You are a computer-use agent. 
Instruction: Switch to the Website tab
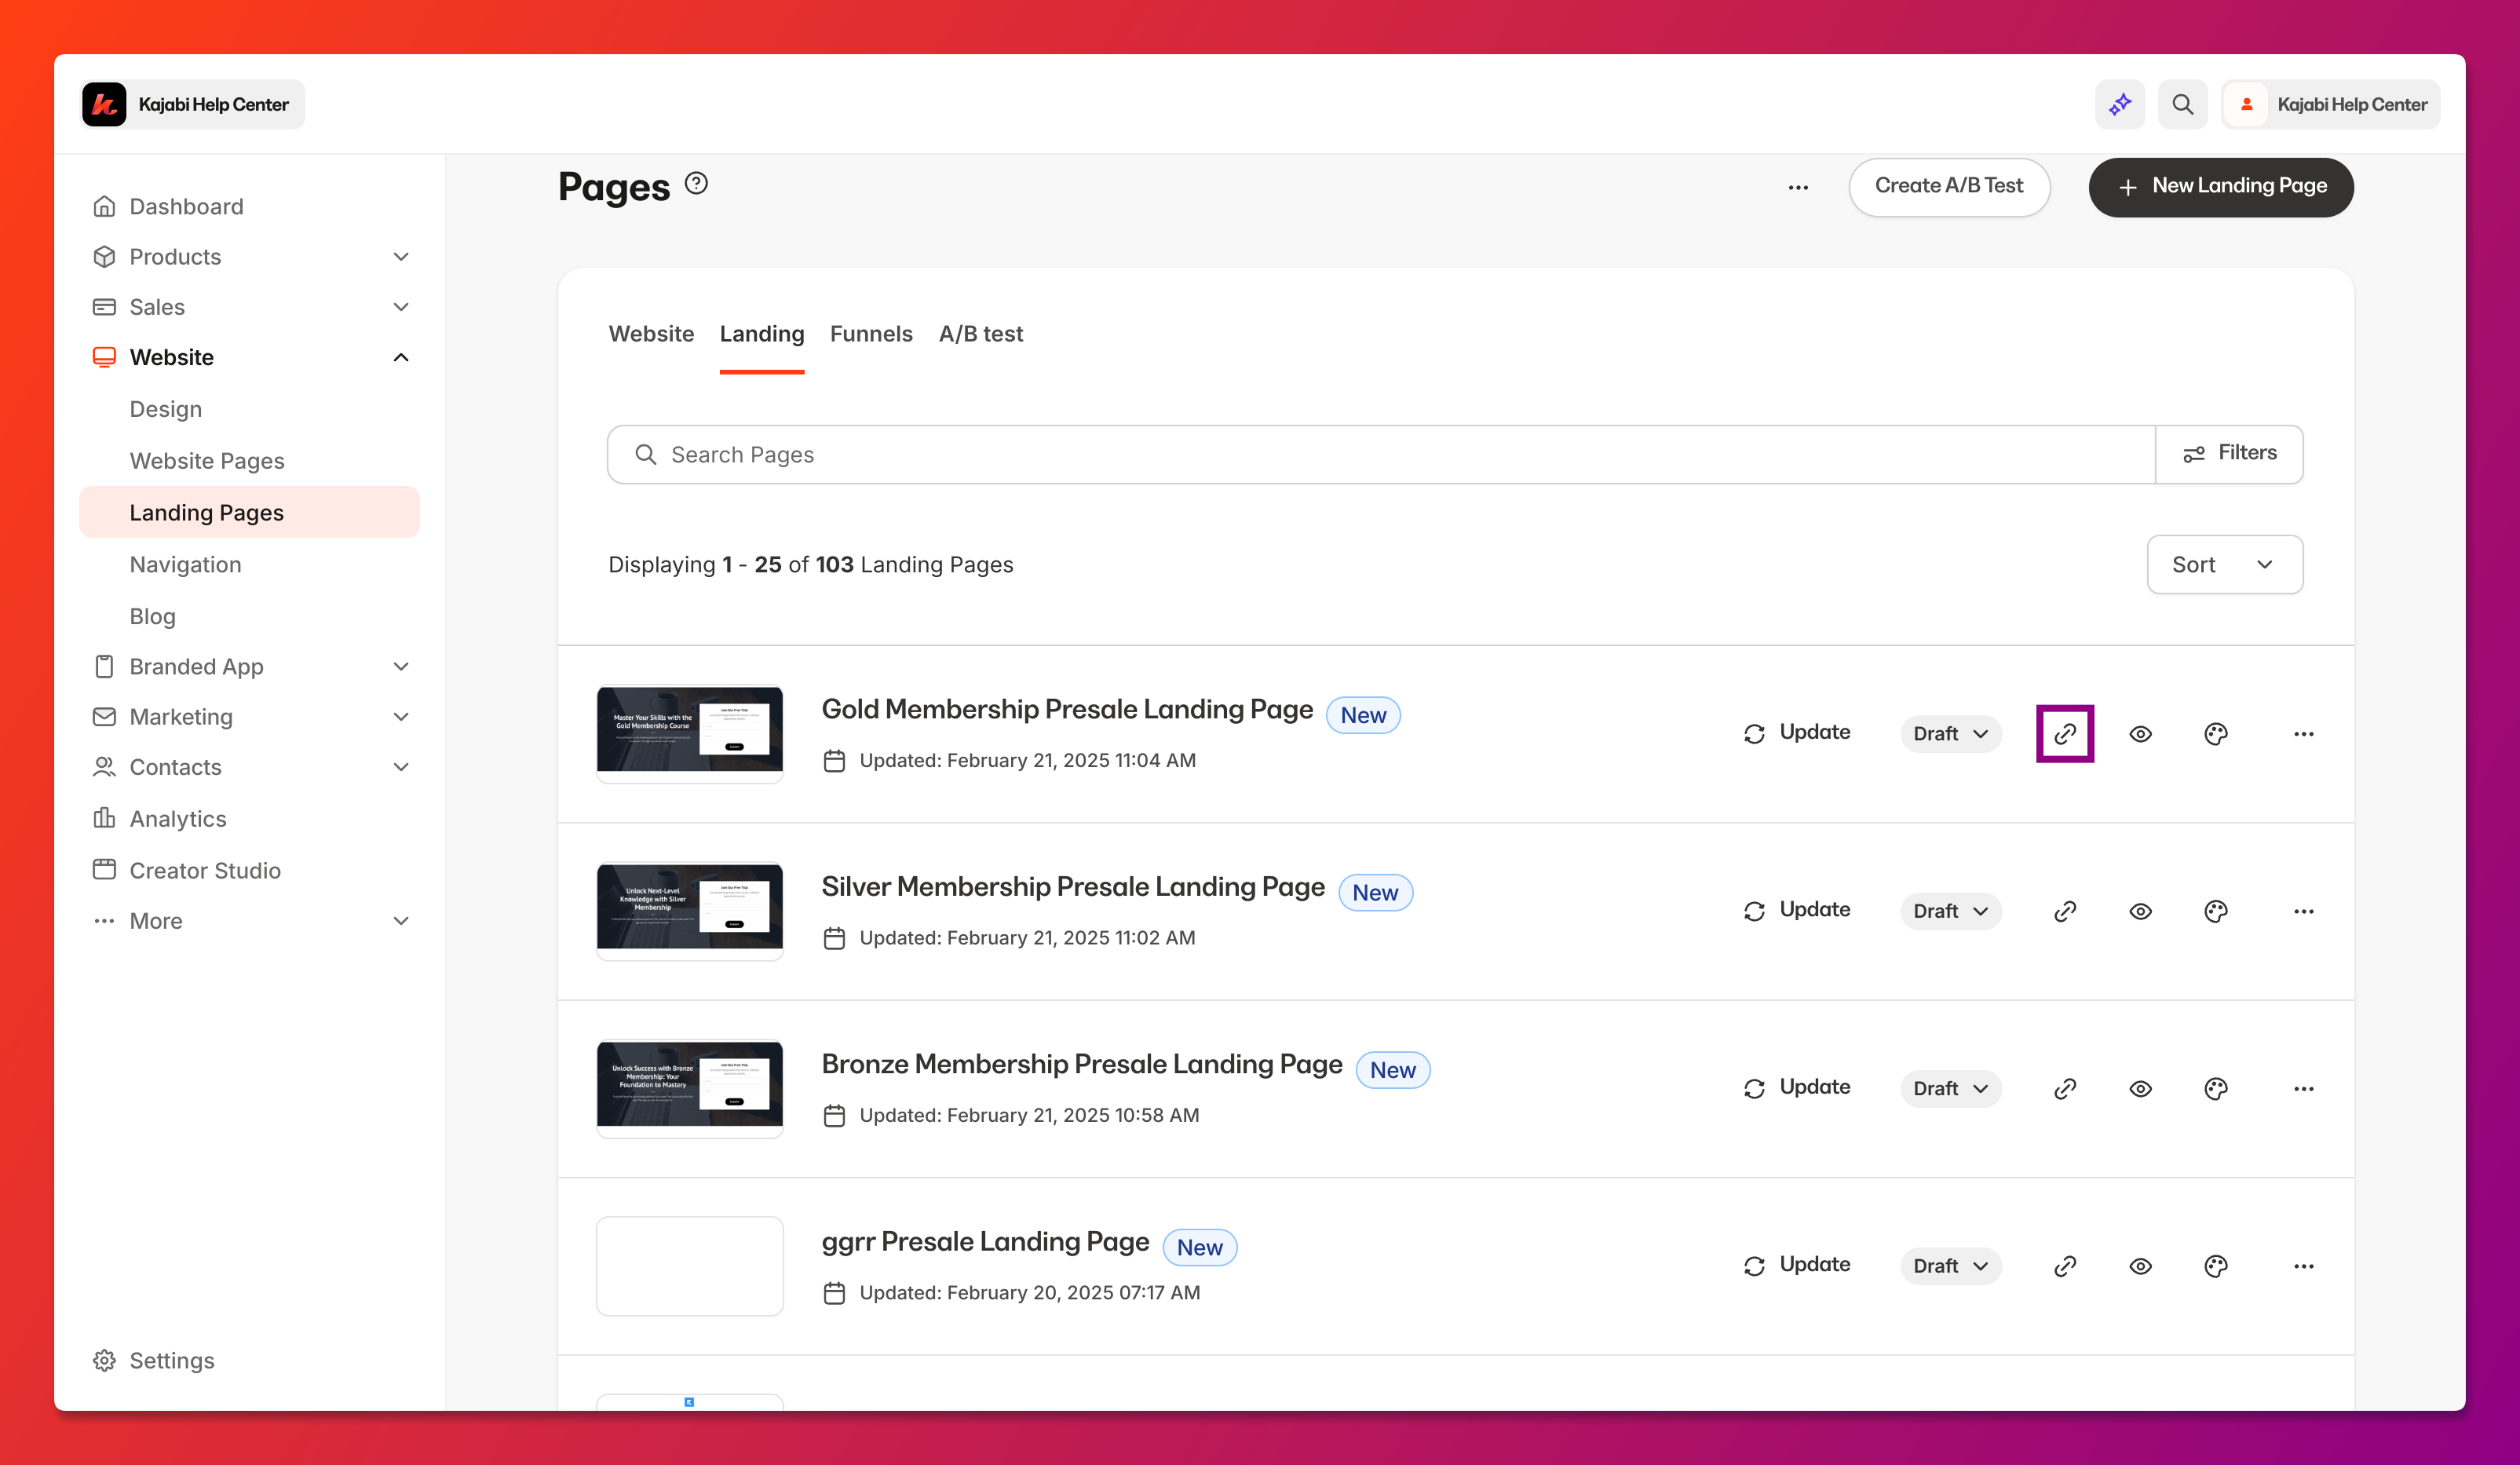pos(651,334)
